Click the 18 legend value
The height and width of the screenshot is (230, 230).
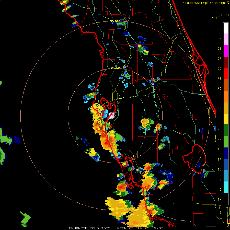pyautogui.click(x=220, y=149)
